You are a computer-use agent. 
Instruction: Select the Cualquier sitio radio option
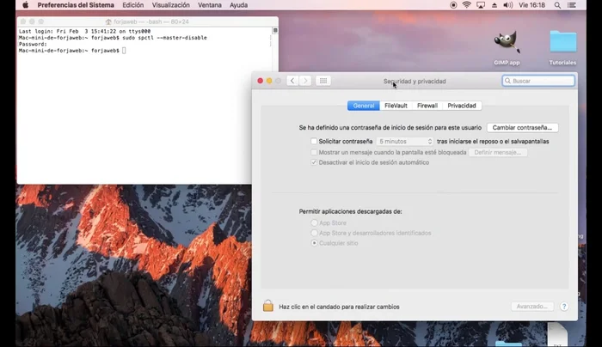coord(314,243)
